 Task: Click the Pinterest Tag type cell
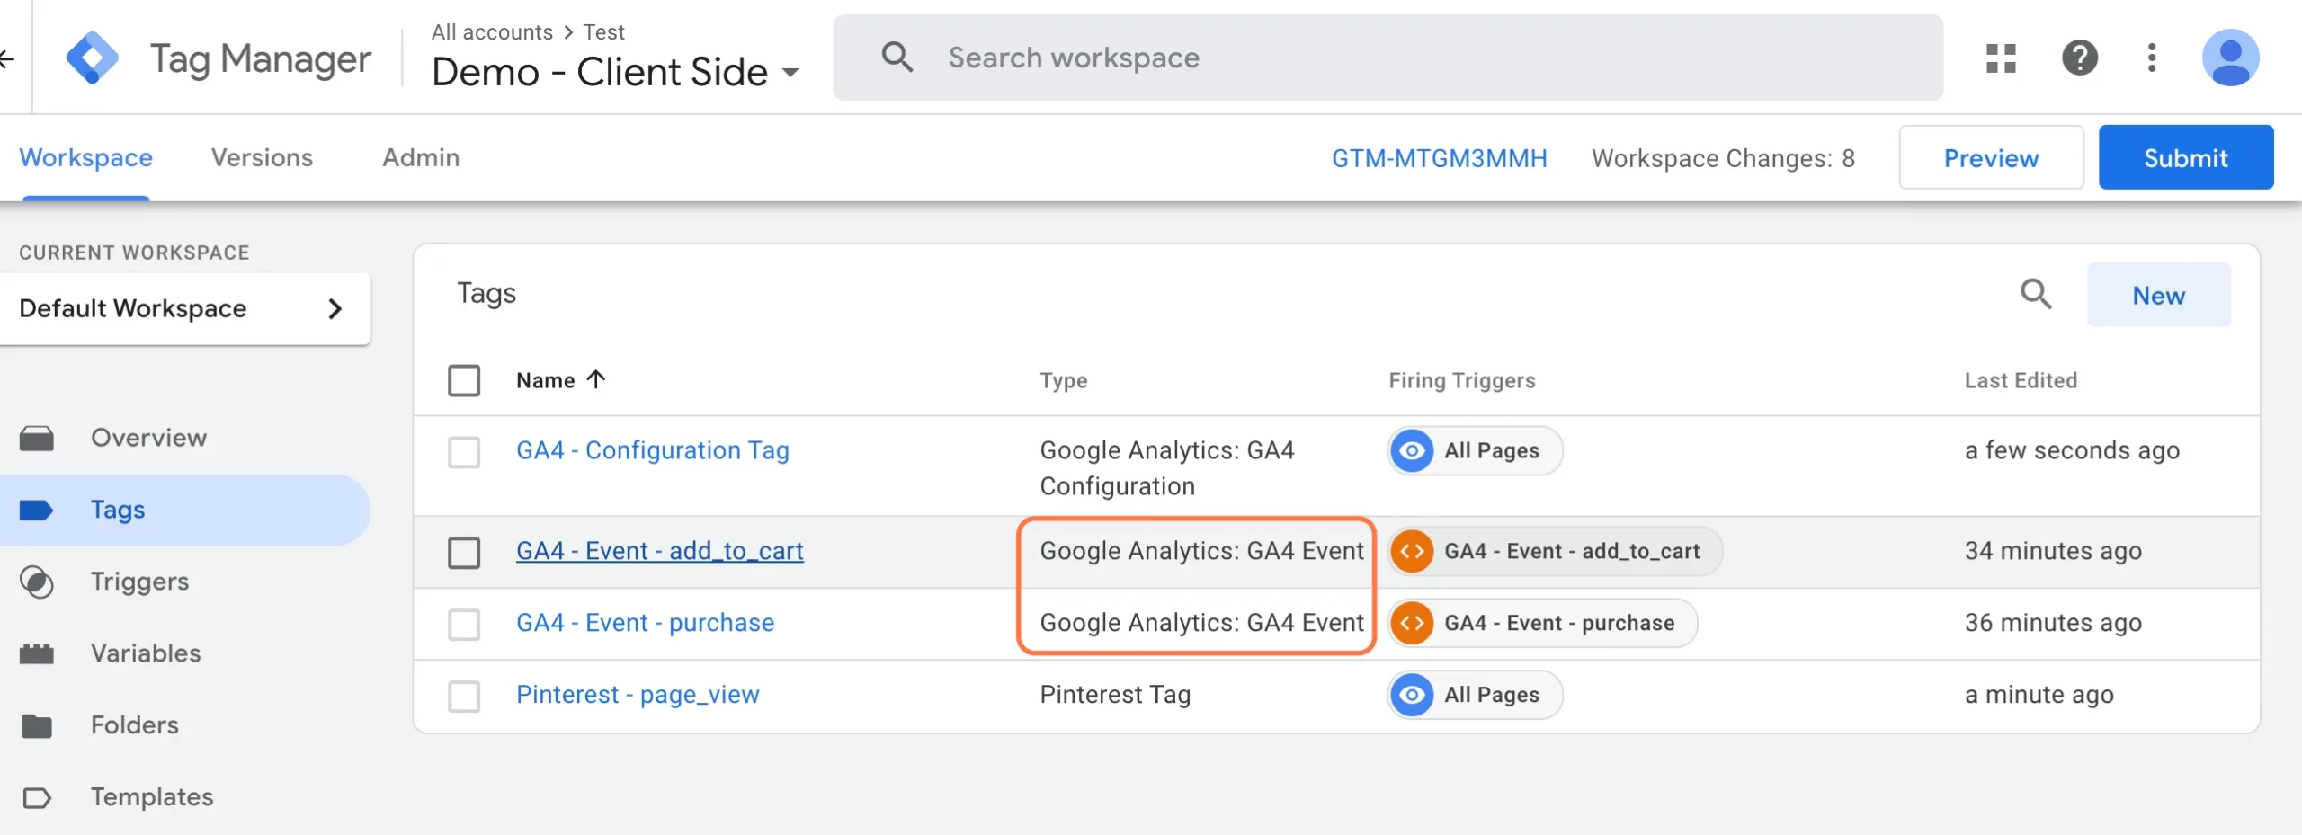[1115, 695]
